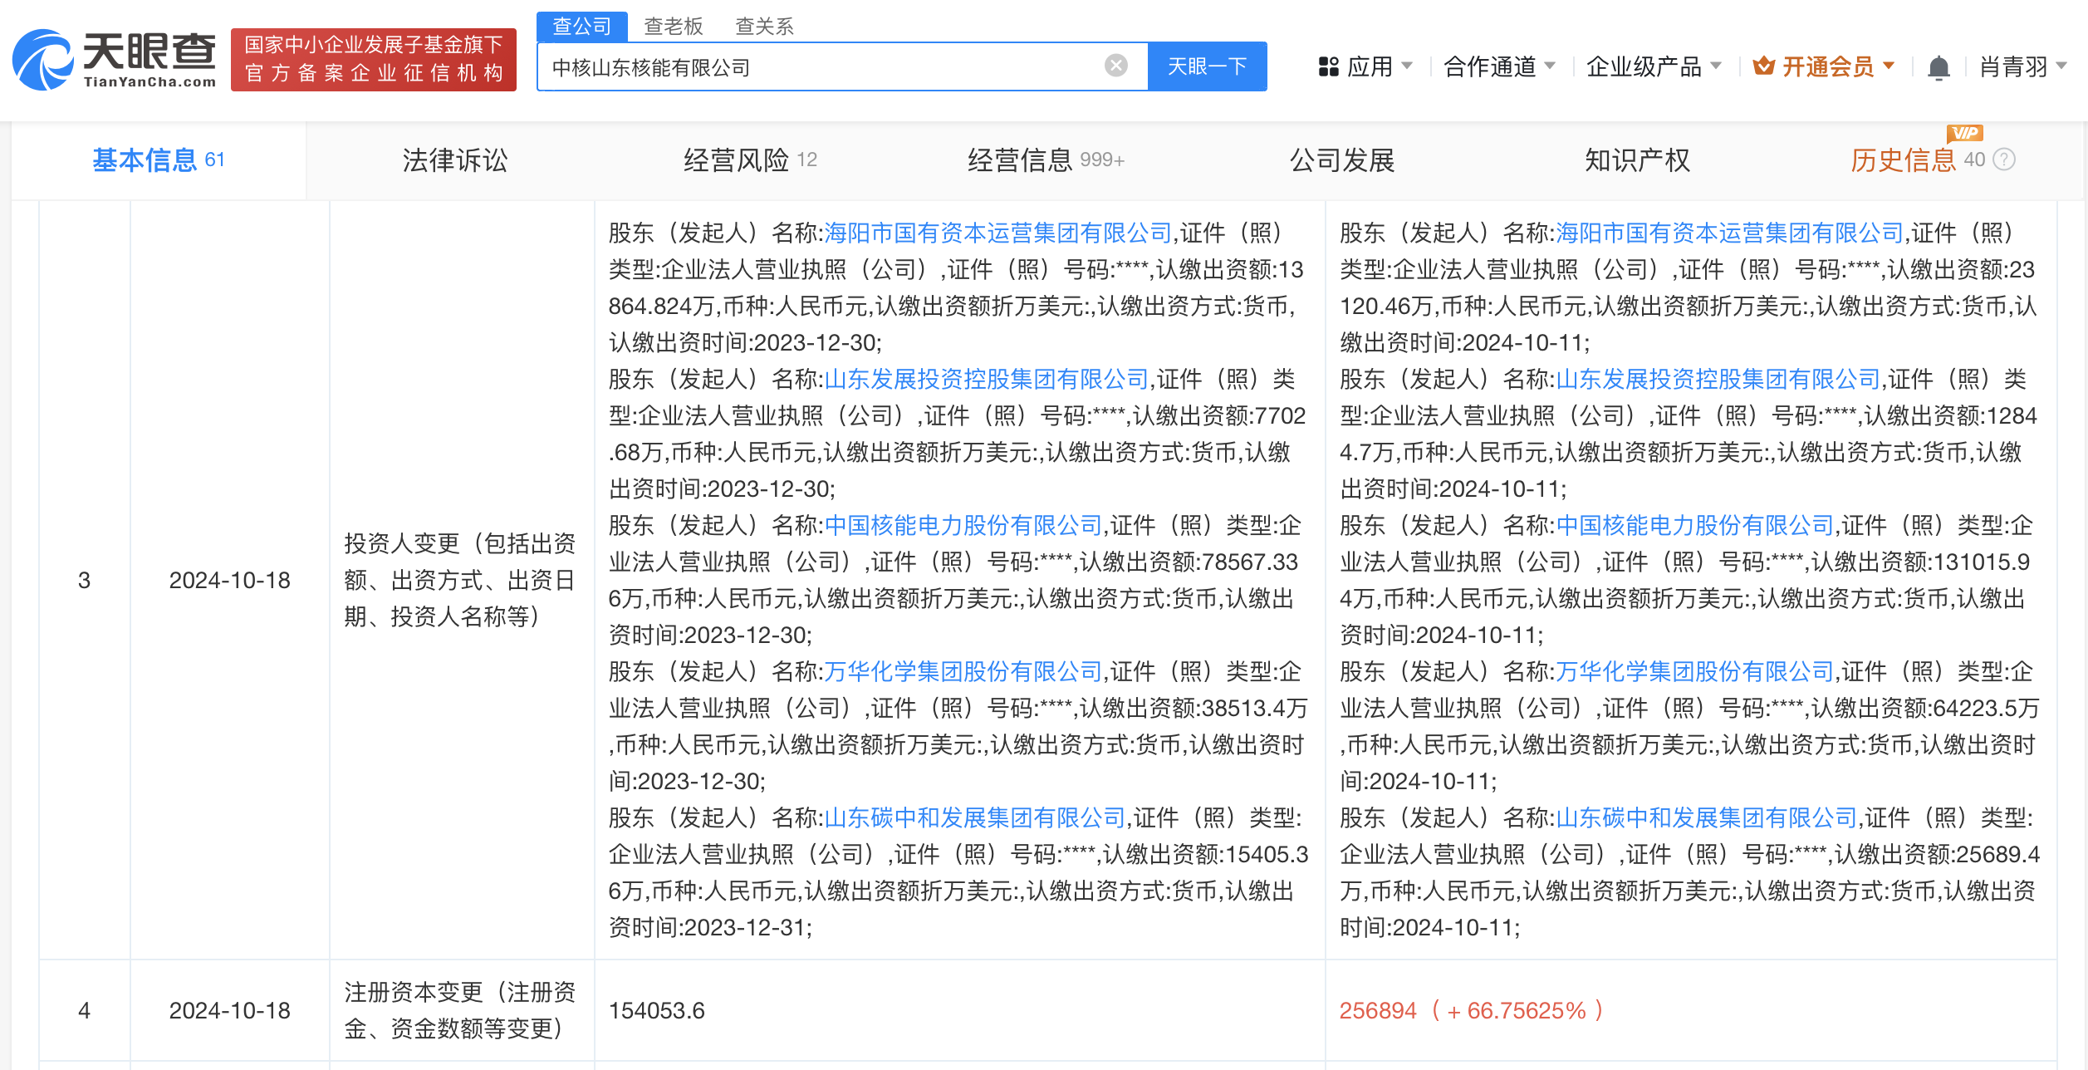Expand the 应用 dropdown

tap(1375, 66)
